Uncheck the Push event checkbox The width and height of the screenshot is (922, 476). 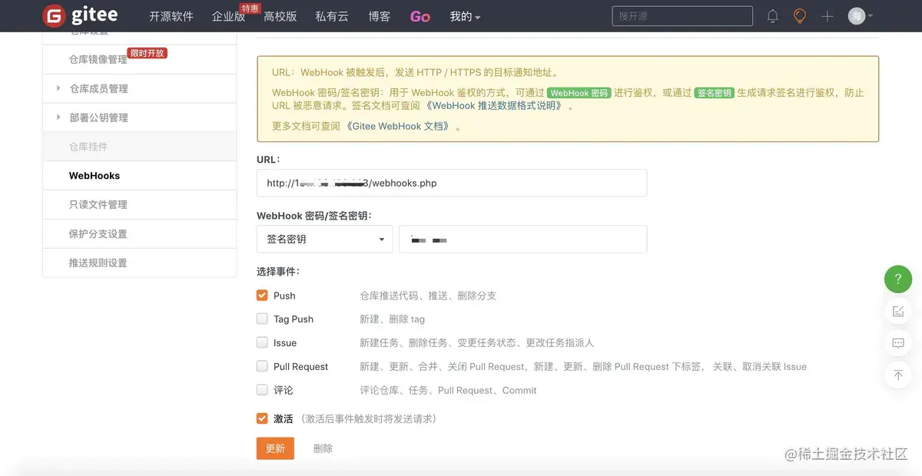coord(262,295)
